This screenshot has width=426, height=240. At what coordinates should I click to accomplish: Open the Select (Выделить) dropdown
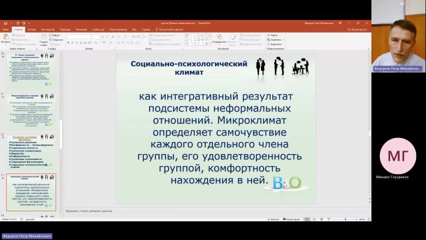(275, 44)
